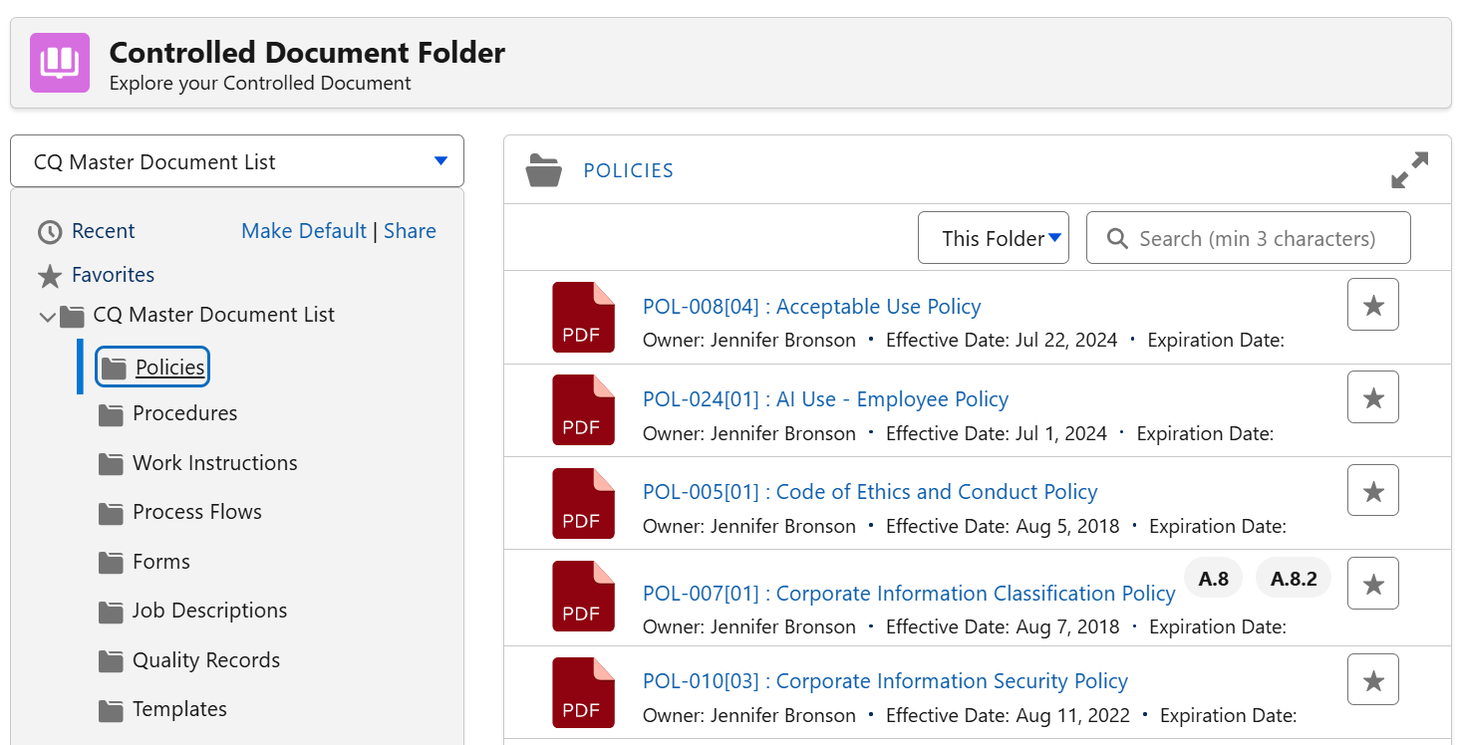
Task: Select the Procedures folder in tree
Action: coord(184,413)
